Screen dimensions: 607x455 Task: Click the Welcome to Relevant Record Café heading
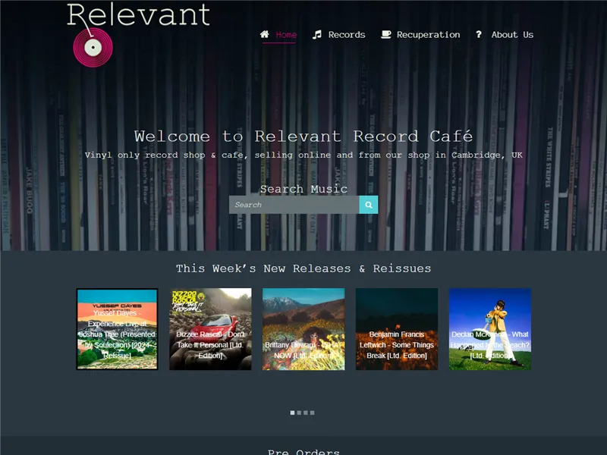[303, 136]
